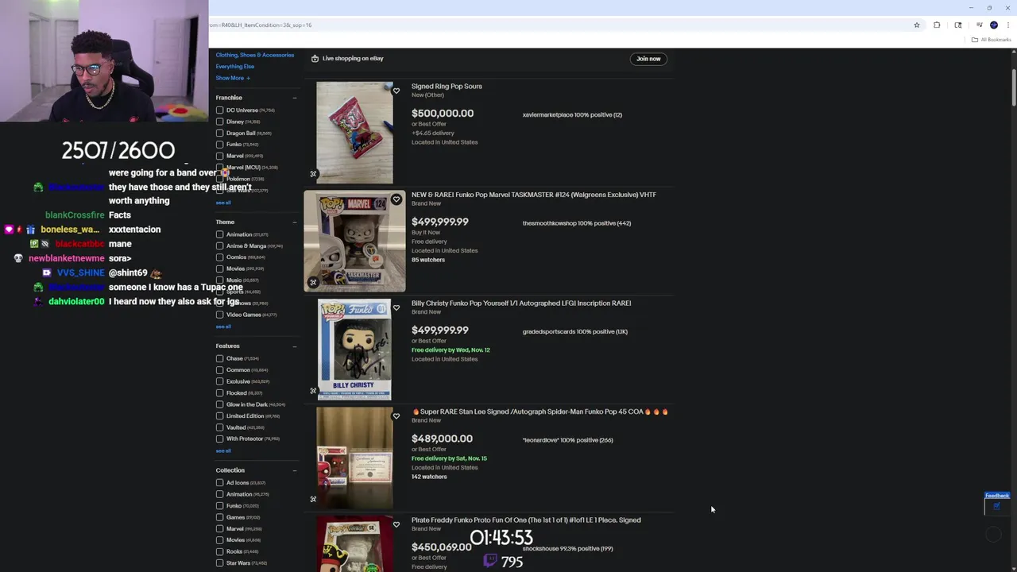
Task: Open the Billy Christy Funko Pop thumbnail
Action: [x=354, y=350]
